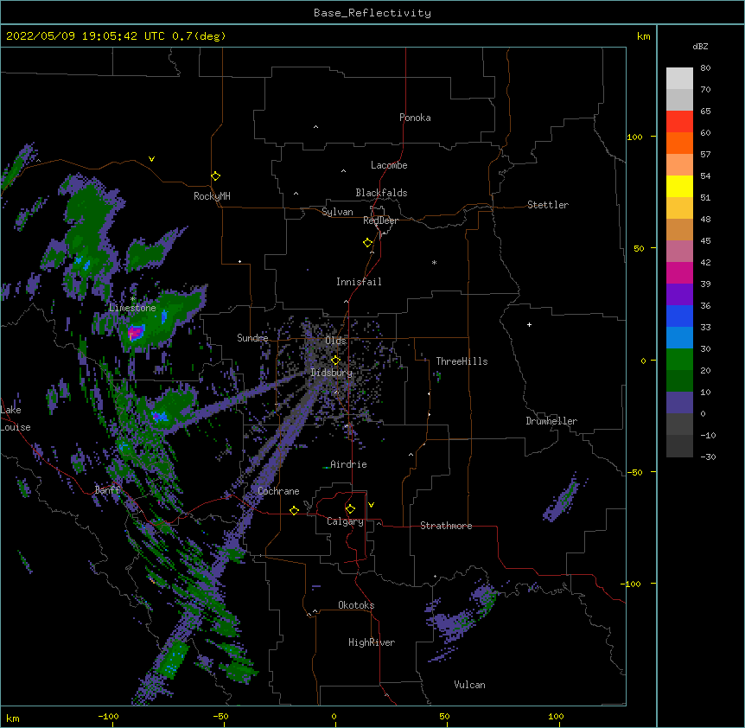The image size is (745, 728).
Task: Click the Cochrane town label
Action: pyautogui.click(x=278, y=491)
